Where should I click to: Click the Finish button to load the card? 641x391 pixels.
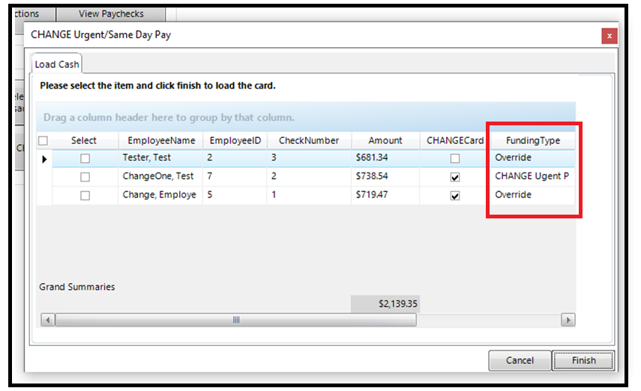(x=583, y=360)
